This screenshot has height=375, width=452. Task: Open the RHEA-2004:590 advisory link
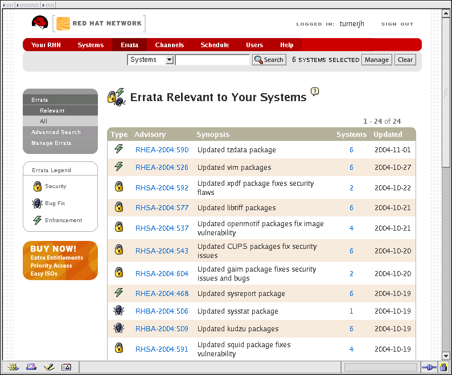[x=162, y=149]
